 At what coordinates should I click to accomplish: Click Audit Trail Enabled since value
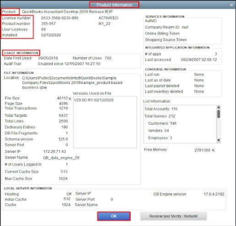pos(69,64)
